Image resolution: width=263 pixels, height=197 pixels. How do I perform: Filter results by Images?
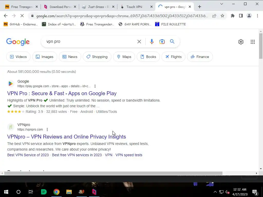(44, 57)
